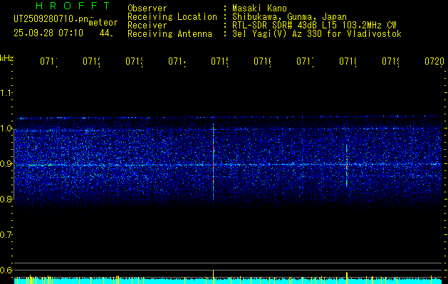The image size is (448, 284).
Task: Click the 0715 time marker
Action: click(x=219, y=61)
